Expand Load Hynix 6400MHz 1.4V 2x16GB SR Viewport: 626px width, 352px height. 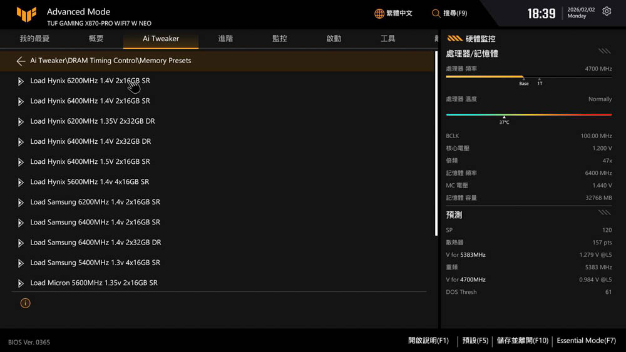pos(90,101)
